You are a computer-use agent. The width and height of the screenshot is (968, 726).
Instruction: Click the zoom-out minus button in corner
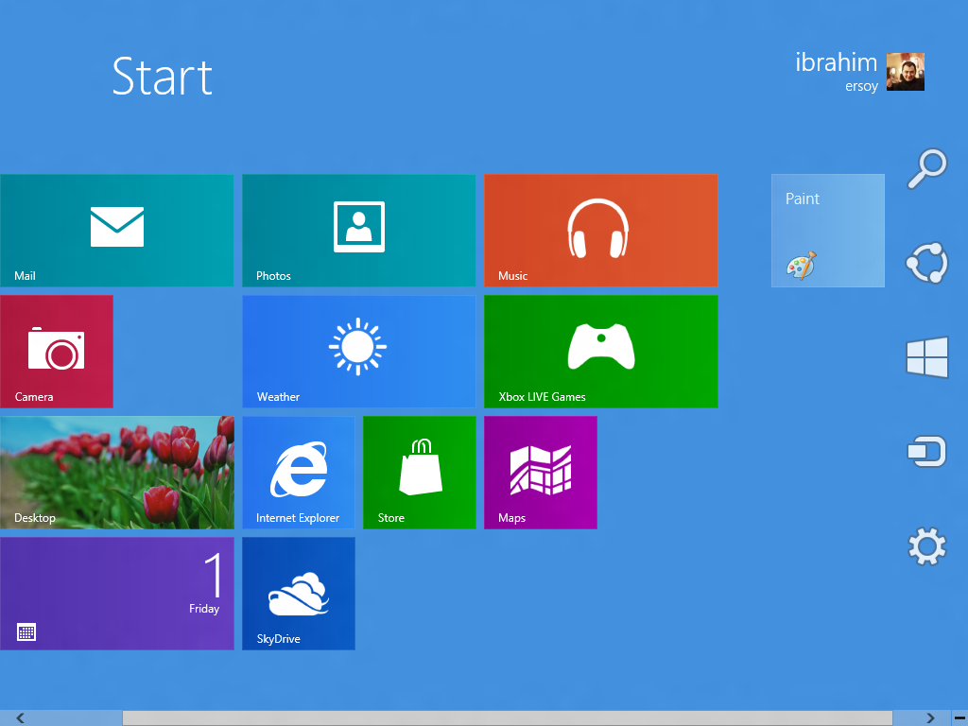coord(959,718)
